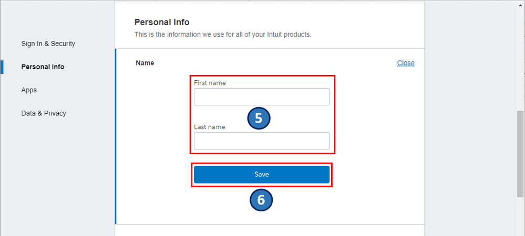Click into the Last name field
Viewport: 525px width, 236px height.
pyautogui.click(x=261, y=141)
